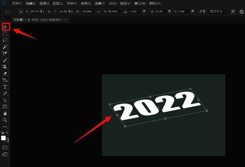This screenshot has width=245, height=167.
Task: Select the Pen tool
Action: click(x=5, y=93)
